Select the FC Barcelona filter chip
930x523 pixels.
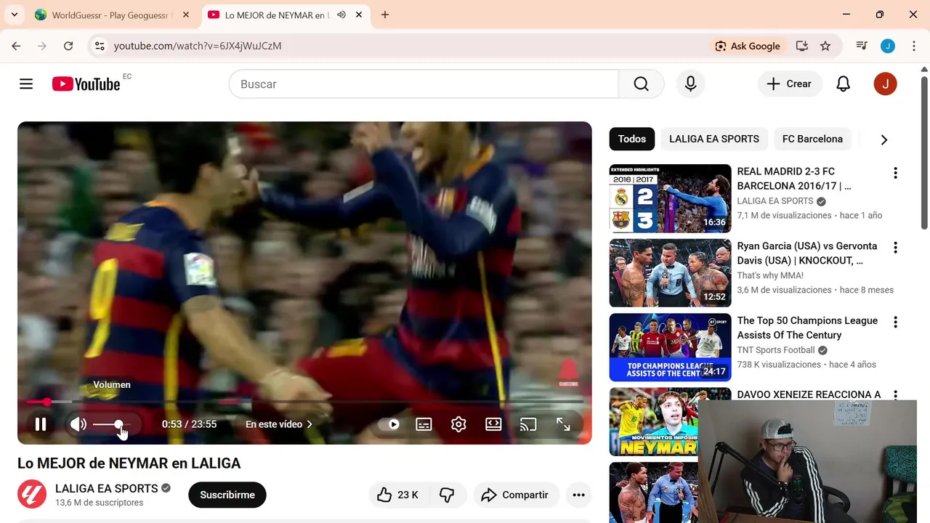(x=812, y=139)
